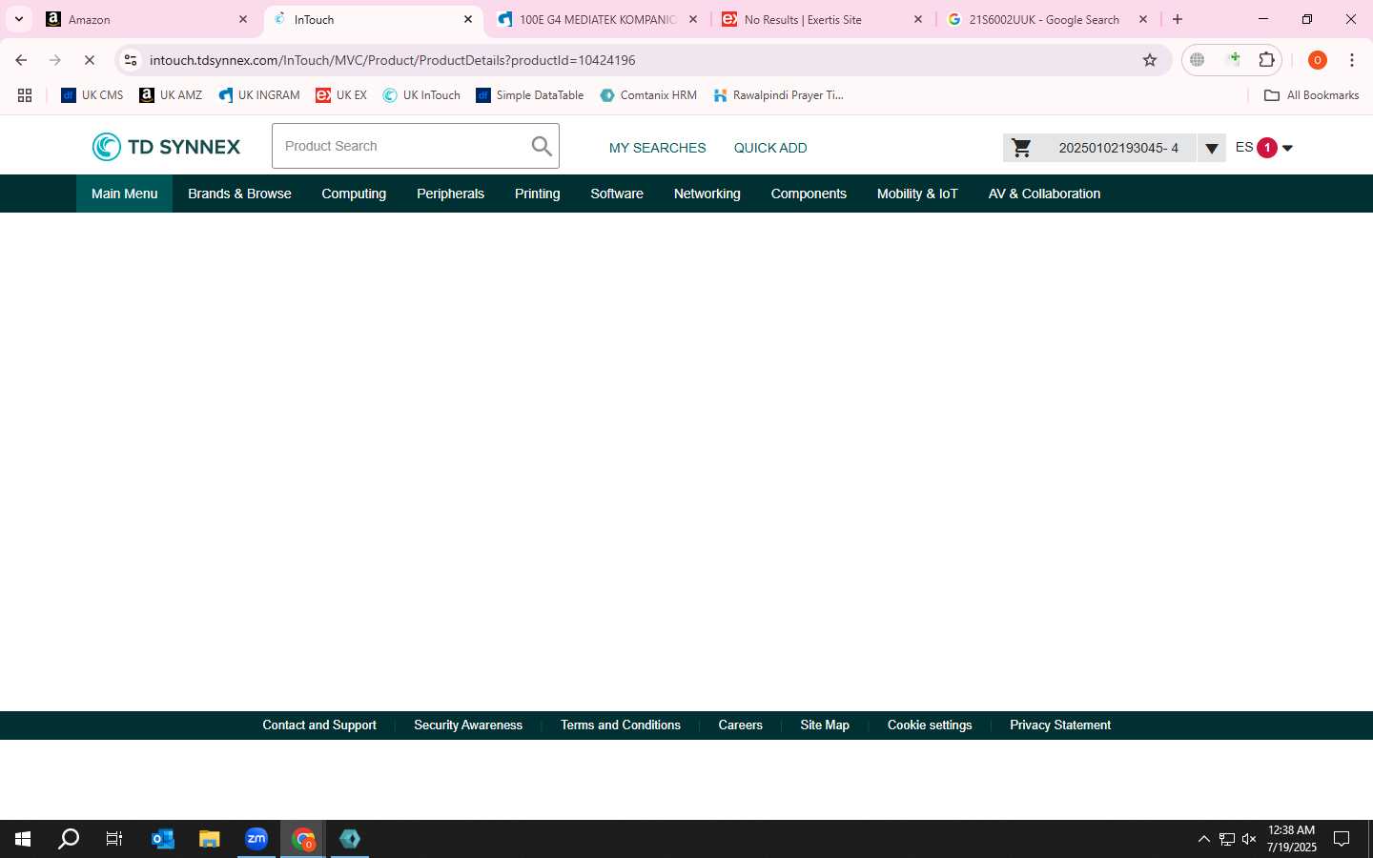The width and height of the screenshot is (1373, 858).
Task: Open UK EX bookmark
Action: click(x=341, y=95)
